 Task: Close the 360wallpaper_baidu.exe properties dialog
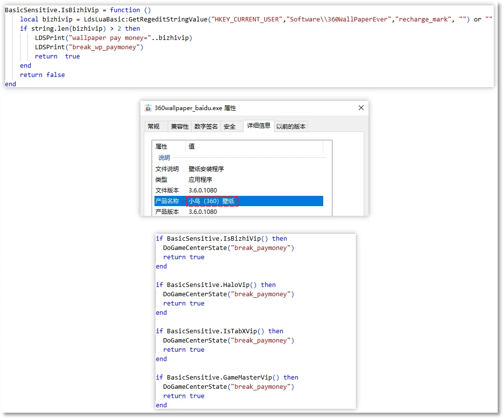coord(361,108)
